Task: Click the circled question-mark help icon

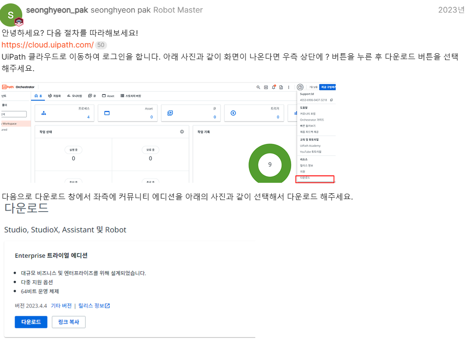Action: [300, 87]
